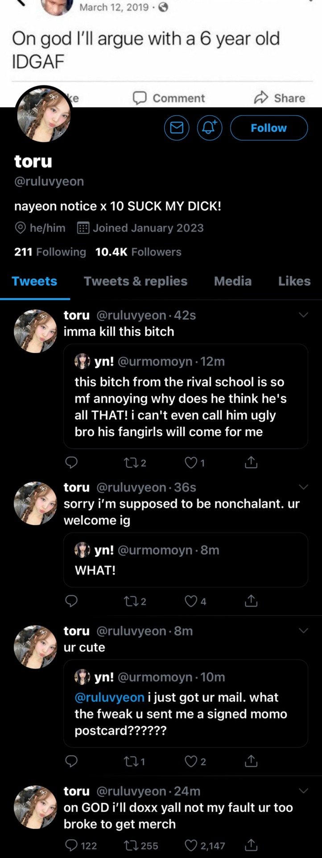This screenshot has width=322, height=858.
Task: Retweet the 'ur cute' tweet
Action: click(x=131, y=761)
